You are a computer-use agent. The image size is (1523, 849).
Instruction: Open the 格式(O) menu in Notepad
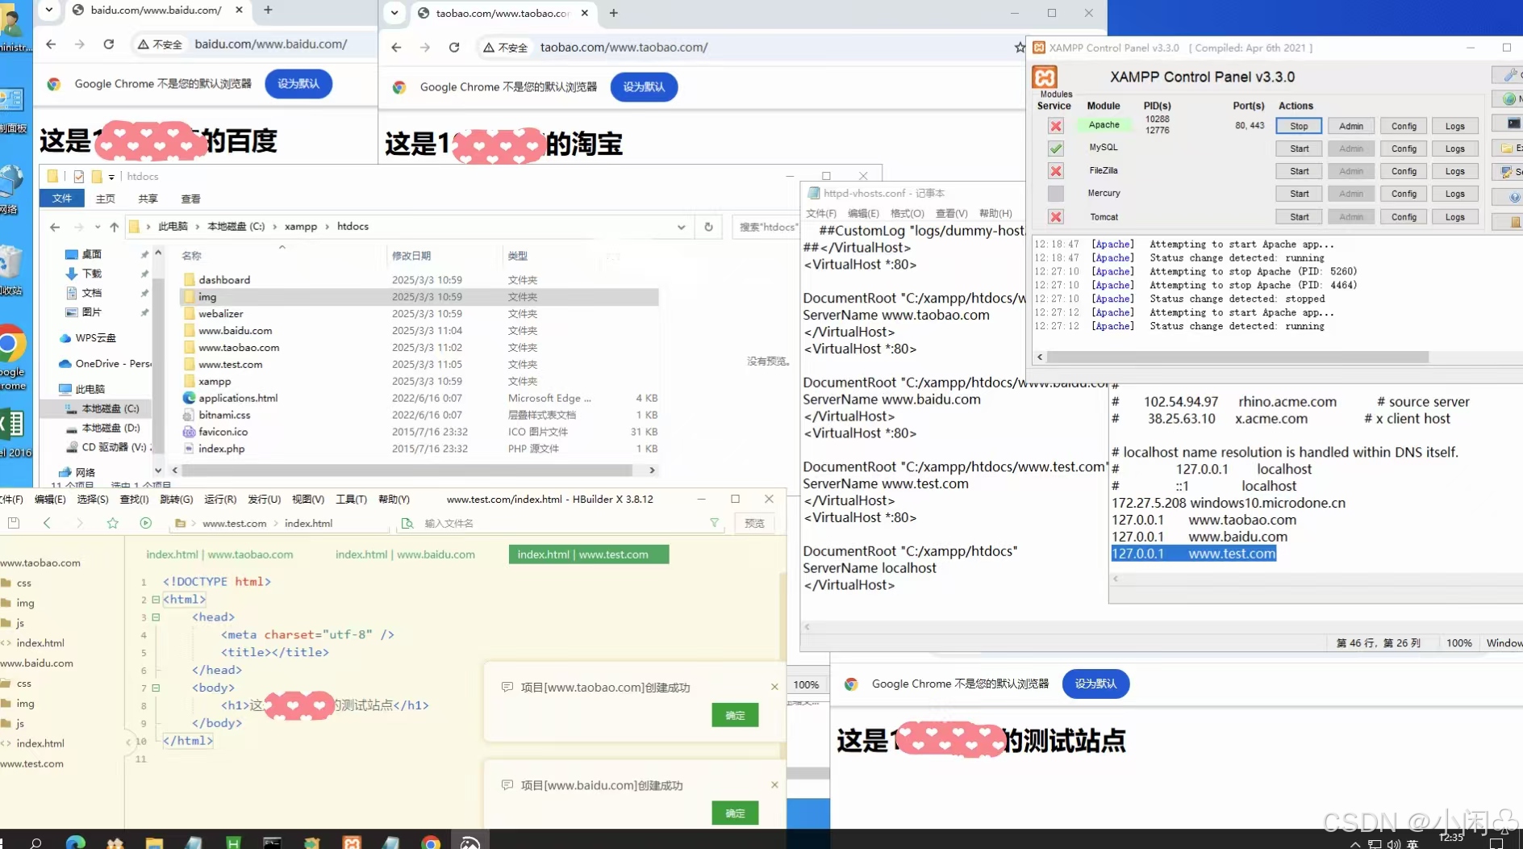[907, 213]
